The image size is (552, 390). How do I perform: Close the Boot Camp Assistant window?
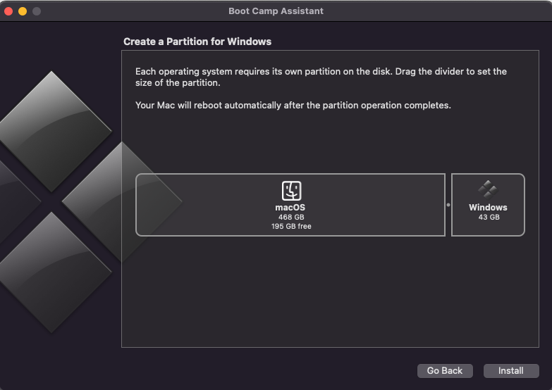tap(8, 11)
